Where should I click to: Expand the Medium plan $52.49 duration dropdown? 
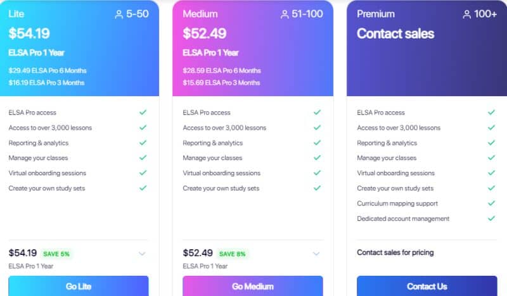pyautogui.click(x=316, y=254)
